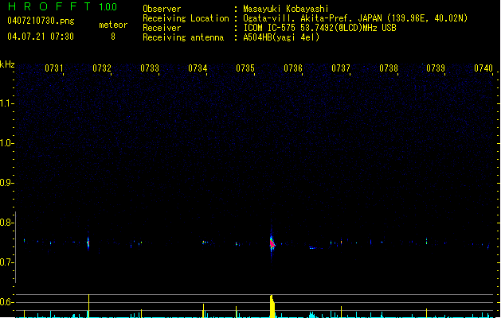Click the 'Receiving antenna' field label

point(183,37)
